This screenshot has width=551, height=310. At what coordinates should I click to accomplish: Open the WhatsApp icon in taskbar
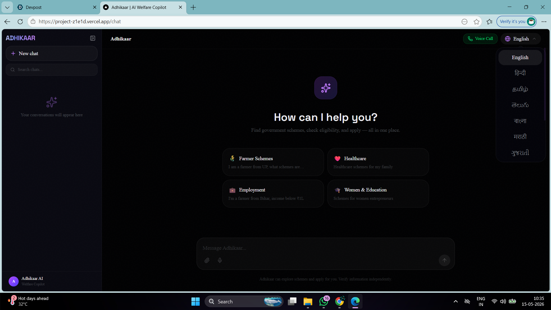pos(324,301)
